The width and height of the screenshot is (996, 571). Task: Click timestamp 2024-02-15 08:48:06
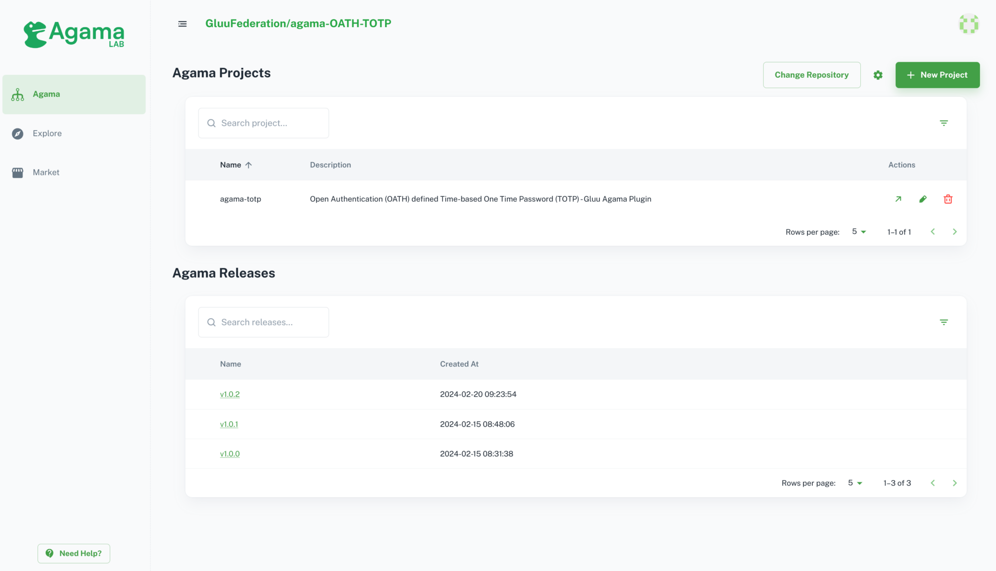click(x=477, y=424)
